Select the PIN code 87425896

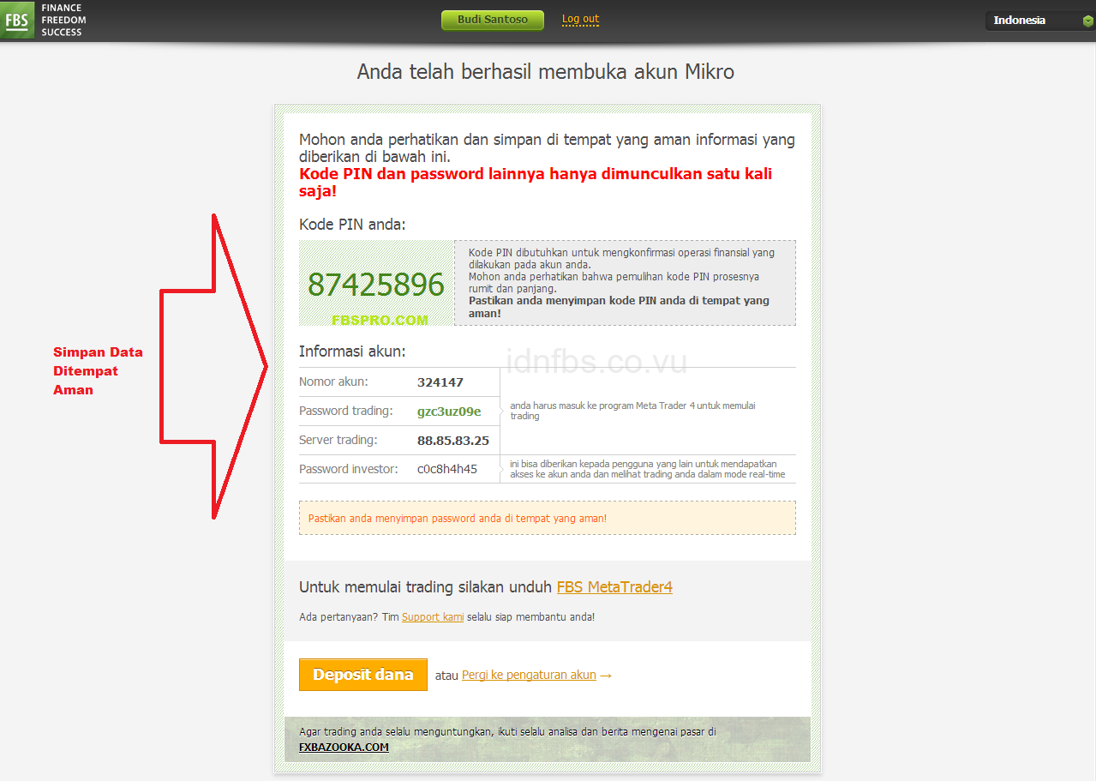[376, 285]
